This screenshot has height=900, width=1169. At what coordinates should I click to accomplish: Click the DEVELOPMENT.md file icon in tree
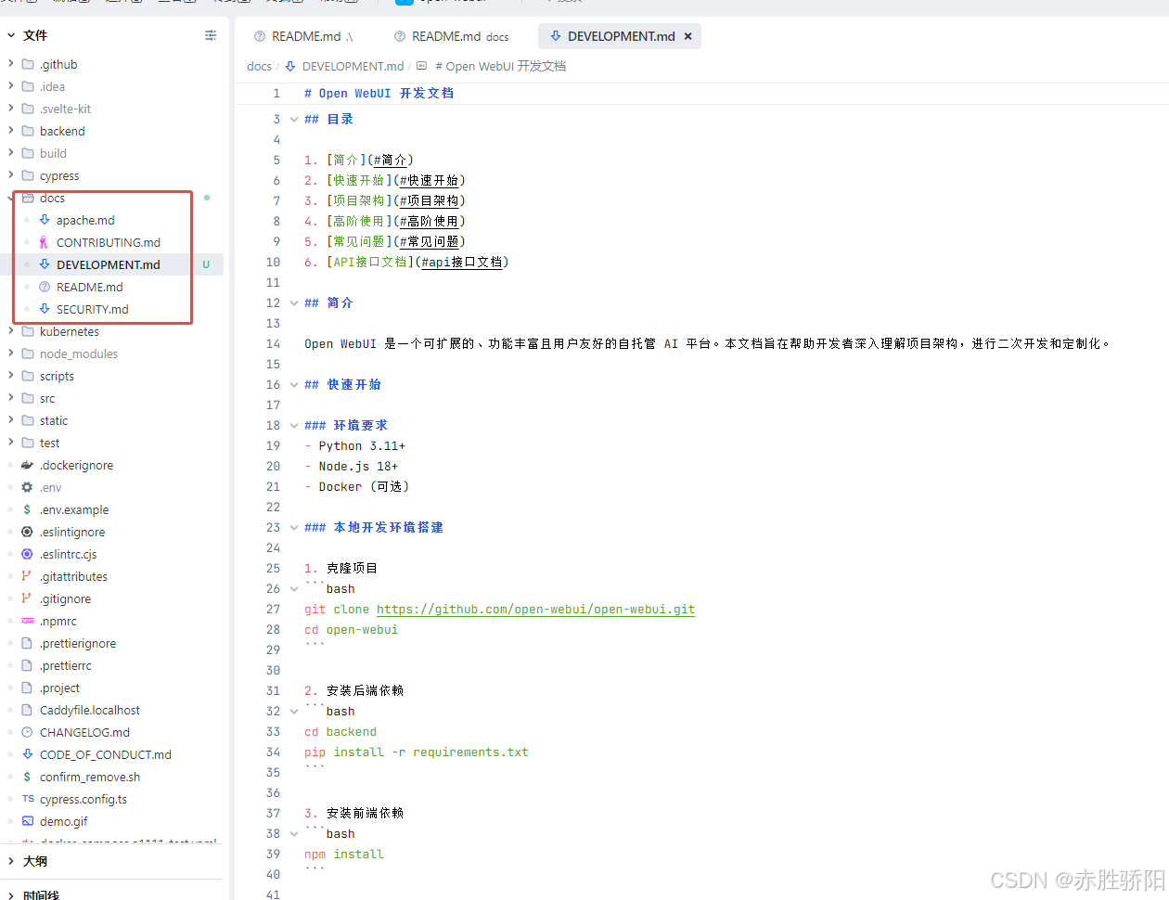coord(45,264)
